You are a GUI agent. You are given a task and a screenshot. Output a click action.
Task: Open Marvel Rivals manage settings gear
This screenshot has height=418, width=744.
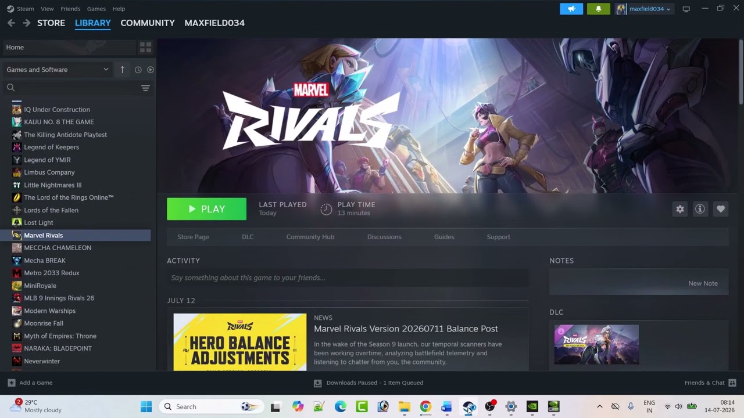pos(680,209)
